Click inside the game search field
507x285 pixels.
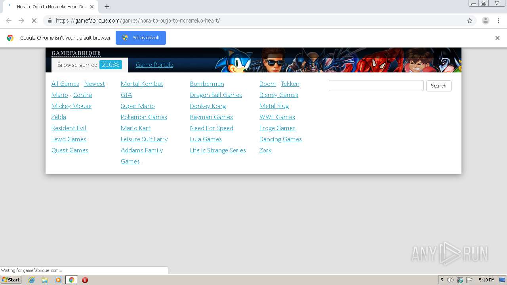[x=376, y=85]
